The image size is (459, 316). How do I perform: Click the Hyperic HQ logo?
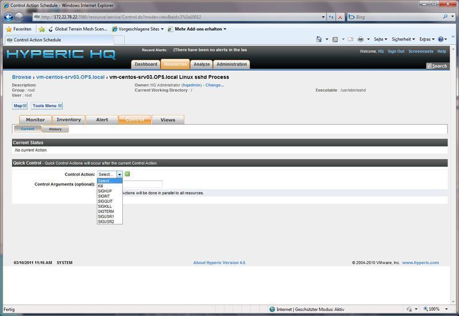point(61,54)
